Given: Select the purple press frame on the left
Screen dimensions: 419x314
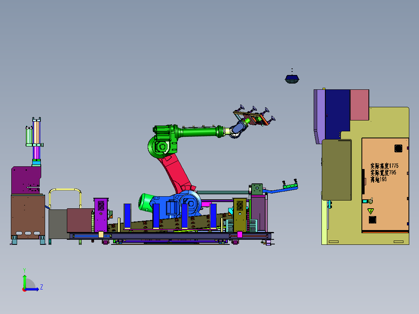Looking at the screenshot, I should pyautogui.click(x=26, y=179).
